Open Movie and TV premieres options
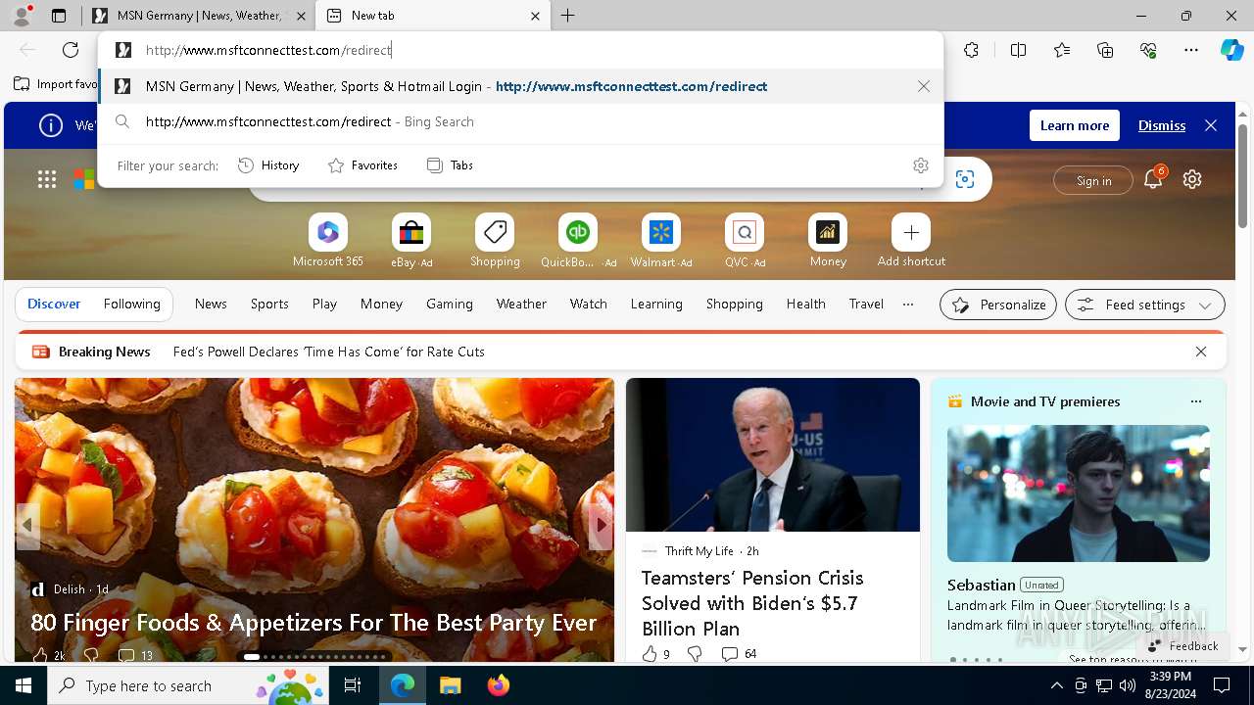Image resolution: width=1254 pixels, height=705 pixels. point(1195,401)
